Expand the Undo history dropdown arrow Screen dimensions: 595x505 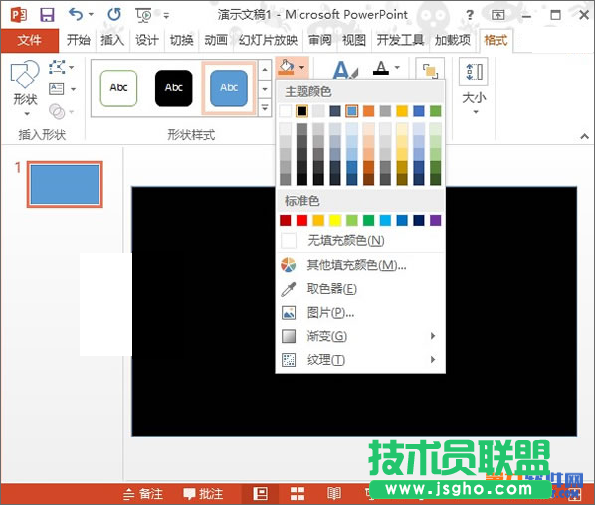click(x=92, y=14)
